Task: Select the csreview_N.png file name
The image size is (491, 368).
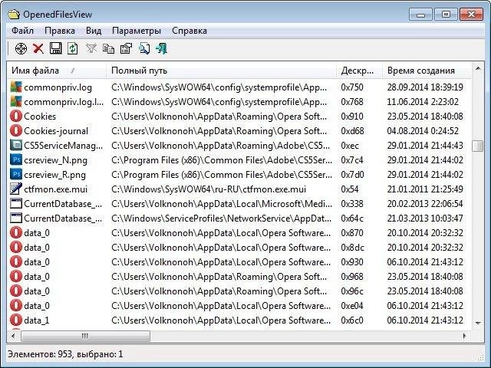Action: click(55, 160)
